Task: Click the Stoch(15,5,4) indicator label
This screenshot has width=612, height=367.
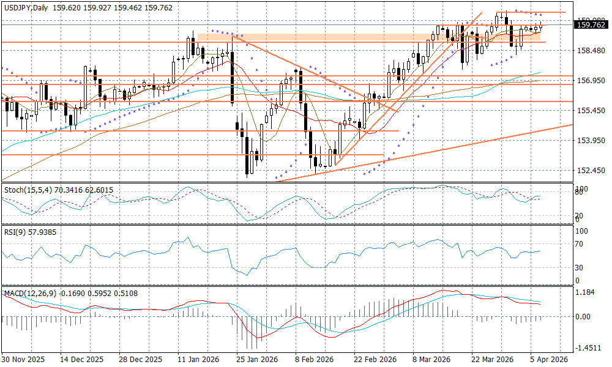Action: point(37,190)
